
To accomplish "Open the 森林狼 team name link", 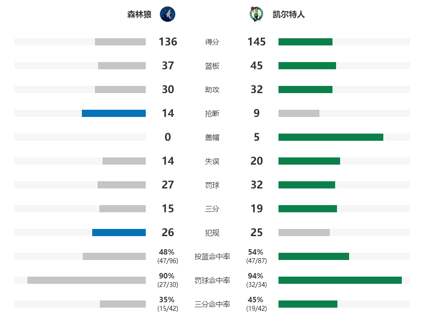I will [139, 14].
